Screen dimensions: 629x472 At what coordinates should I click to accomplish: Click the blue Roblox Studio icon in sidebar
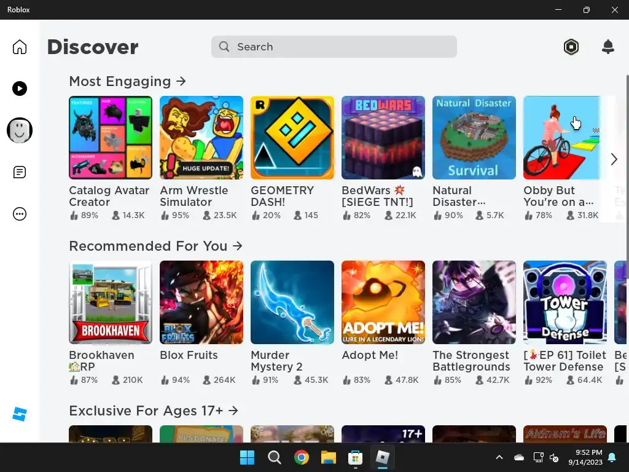pos(19,414)
